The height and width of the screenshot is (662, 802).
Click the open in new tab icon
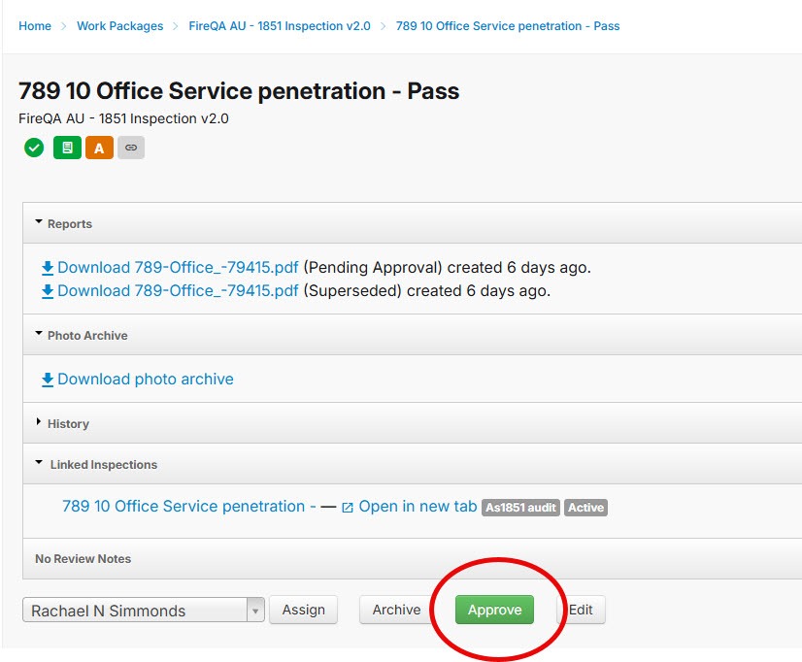348,508
